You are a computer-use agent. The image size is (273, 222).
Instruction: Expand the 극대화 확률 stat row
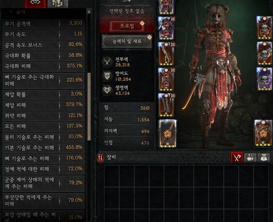click(44, 56)
